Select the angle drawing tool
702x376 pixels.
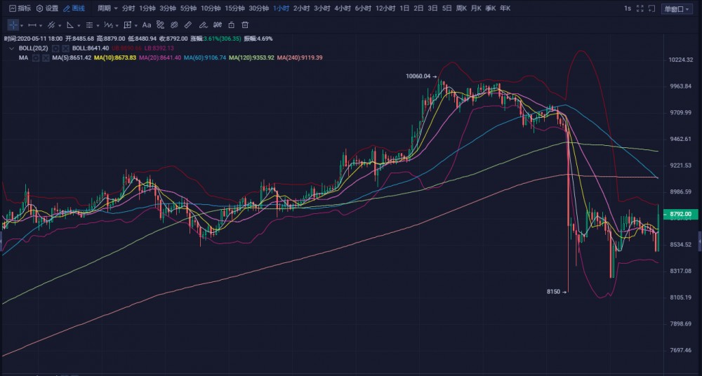[x=69, y=25]
